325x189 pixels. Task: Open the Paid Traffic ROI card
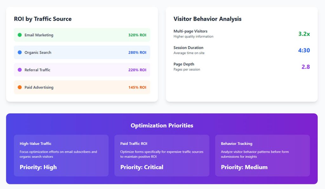(x=162, y=155)
